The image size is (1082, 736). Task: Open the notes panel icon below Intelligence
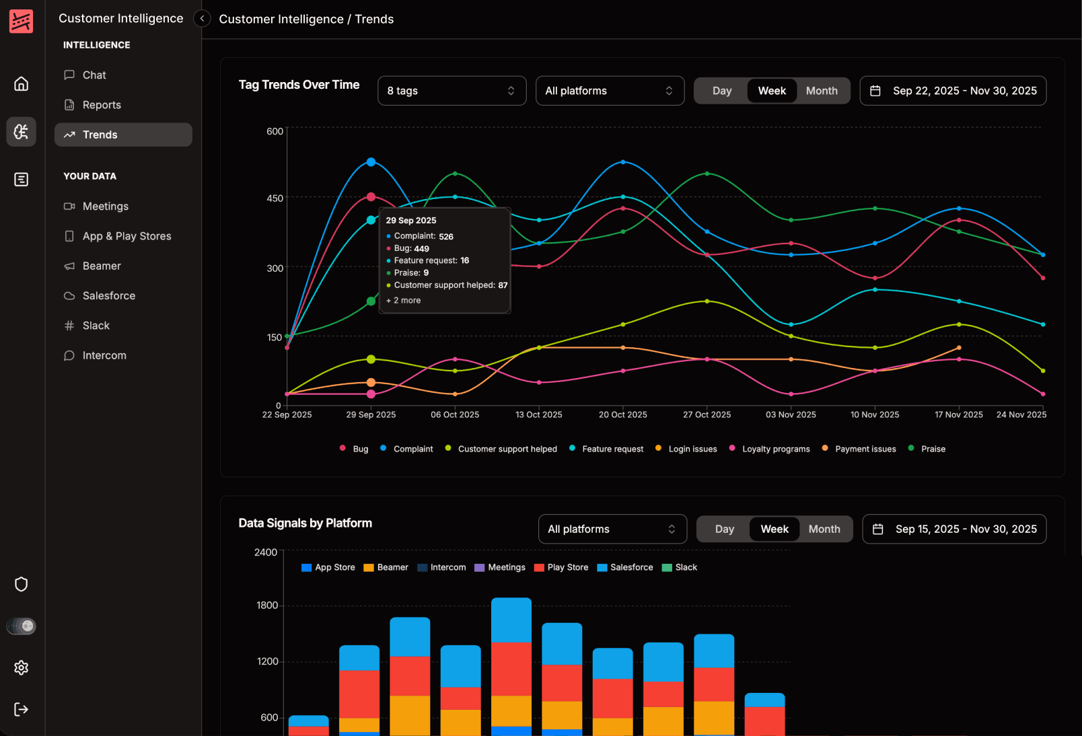tap(21, 180)
